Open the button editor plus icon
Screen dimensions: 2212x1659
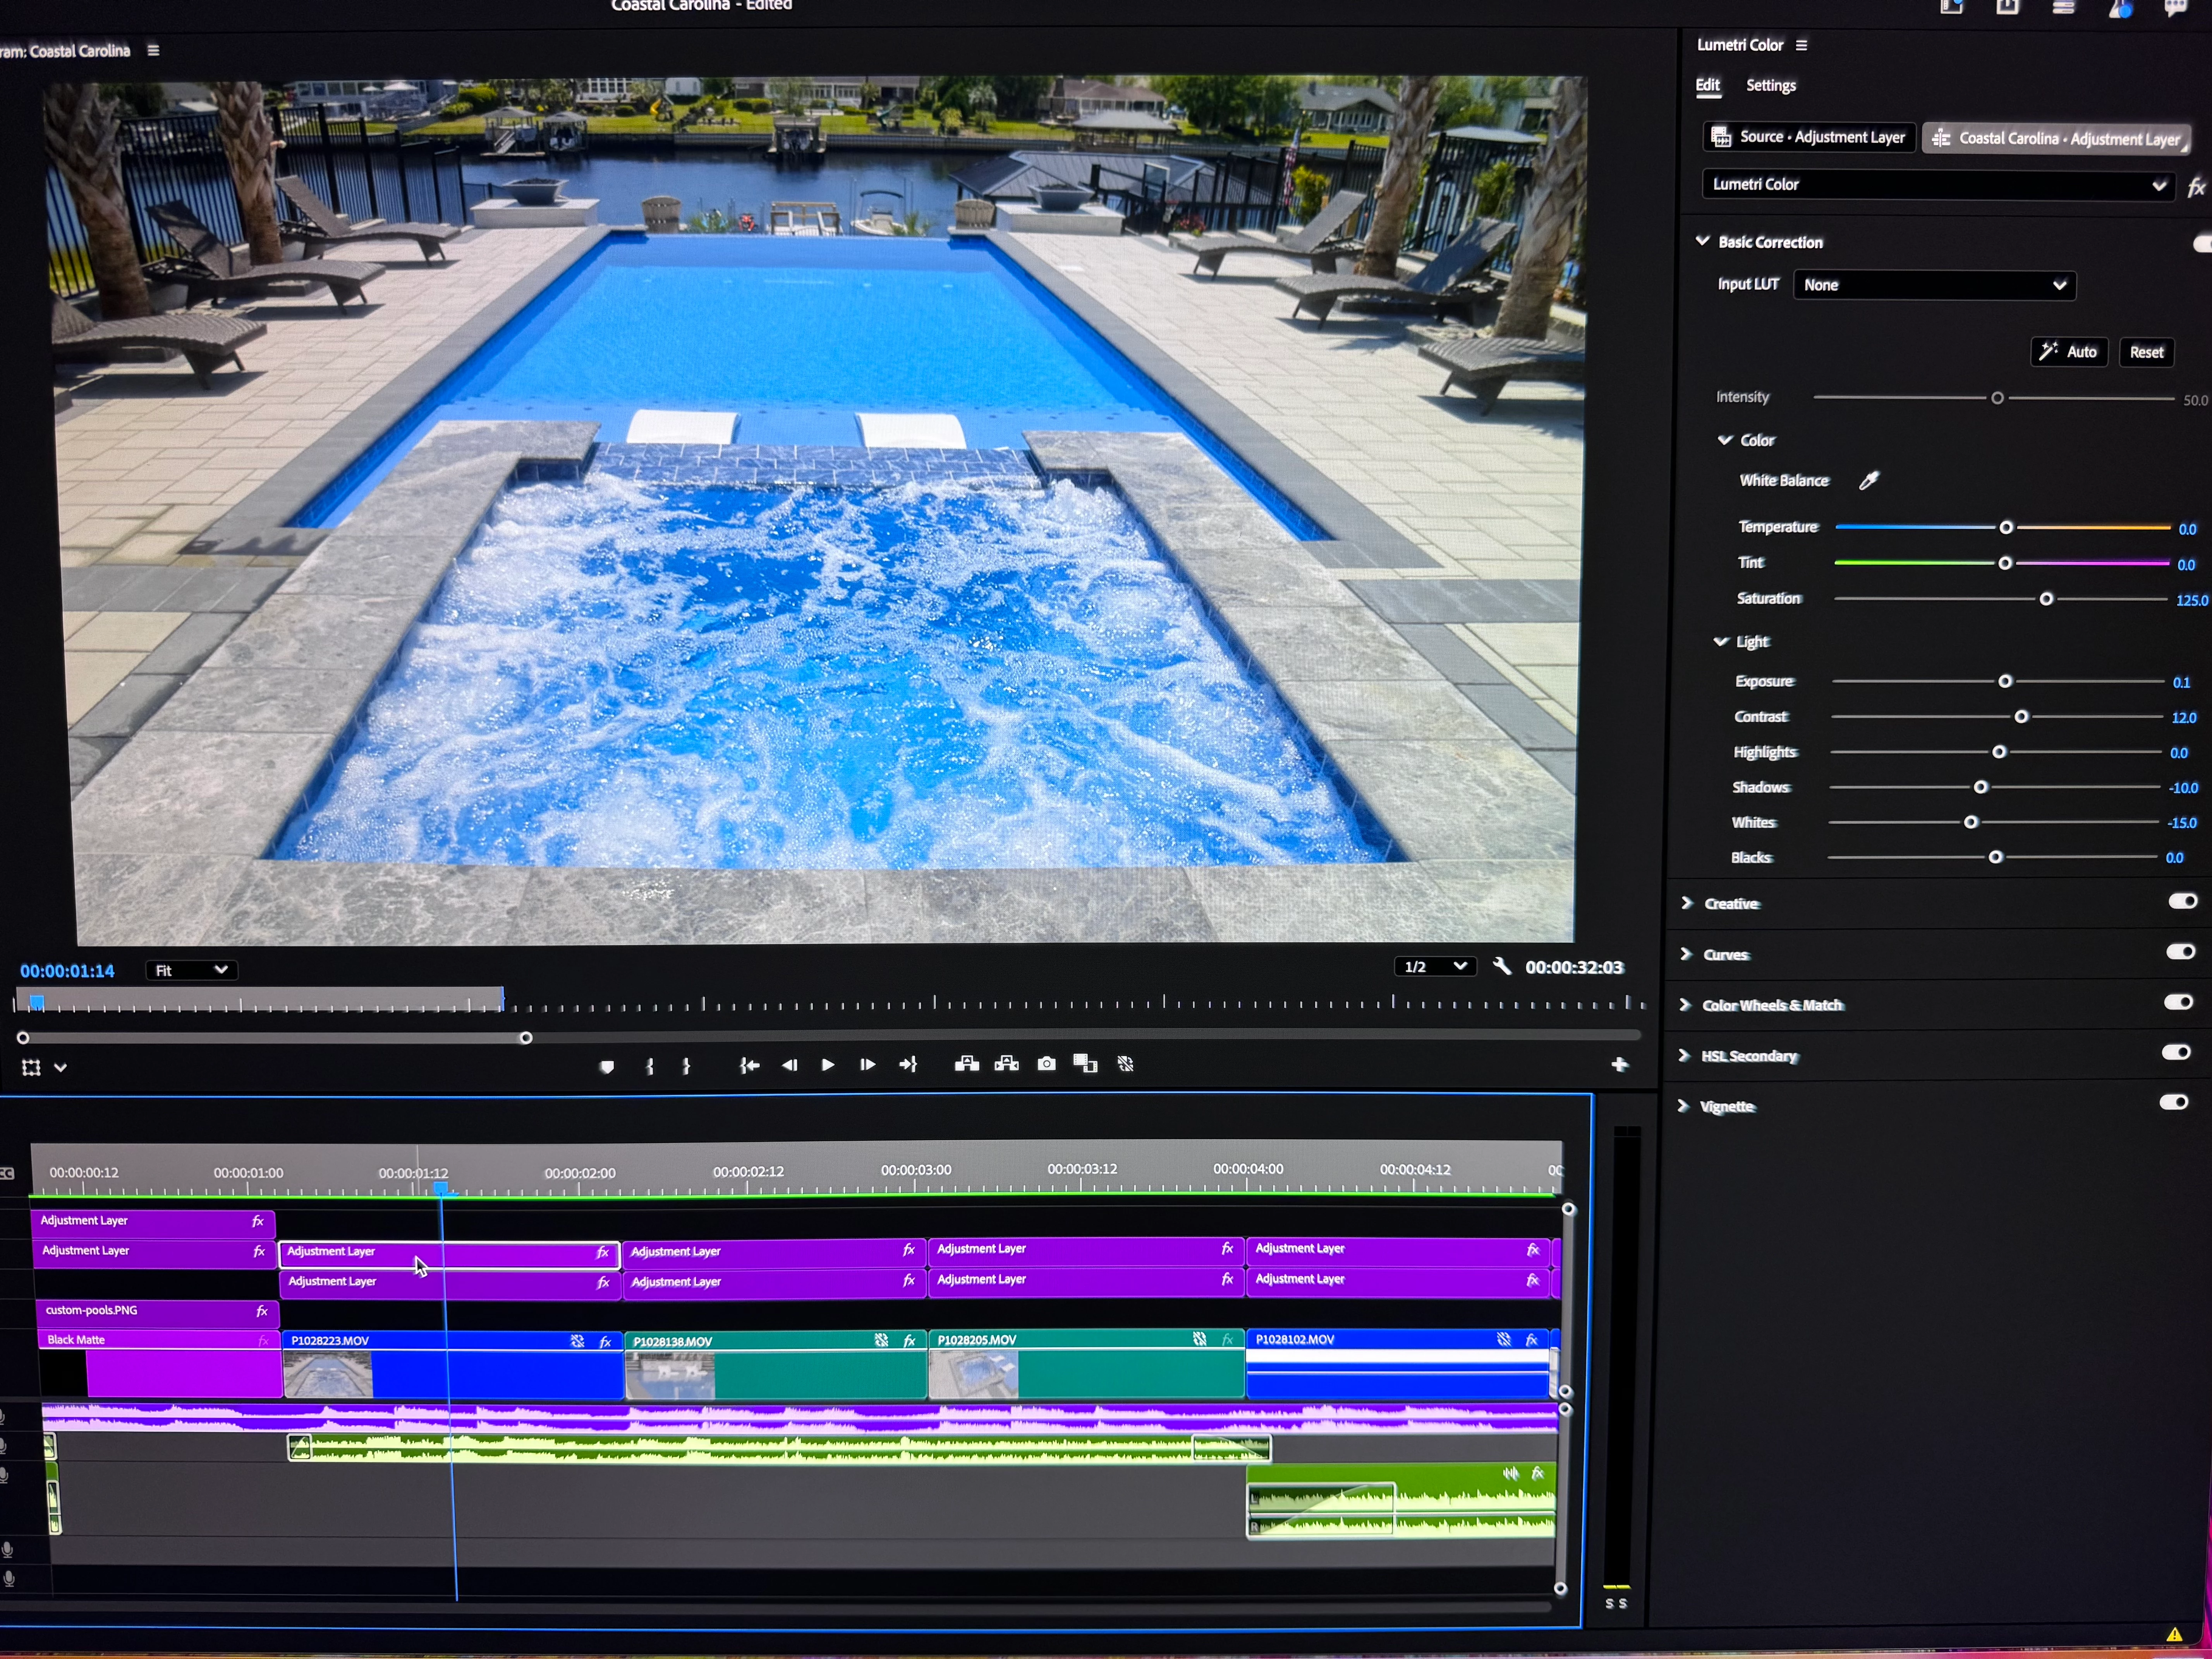(x=1619, y=1065)
